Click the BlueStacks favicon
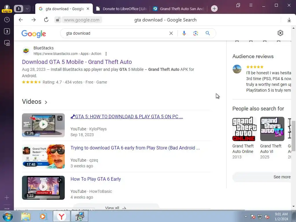The width and height of the screenshot is (296, 222). pos(26,51)
